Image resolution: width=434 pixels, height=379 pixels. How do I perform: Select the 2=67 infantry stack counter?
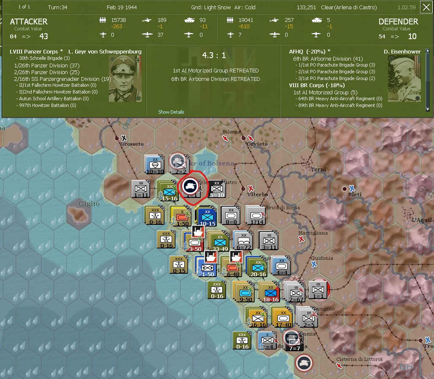pos(294,292)
